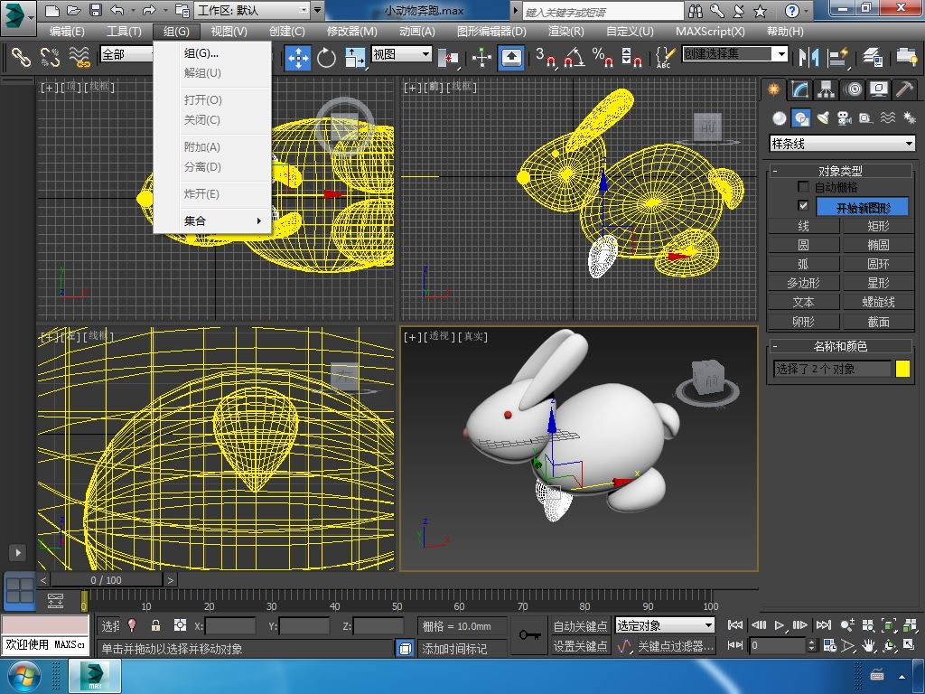Click the Unlink Selection icon
Screen dimensions: 925x694
tap(51, 57)
